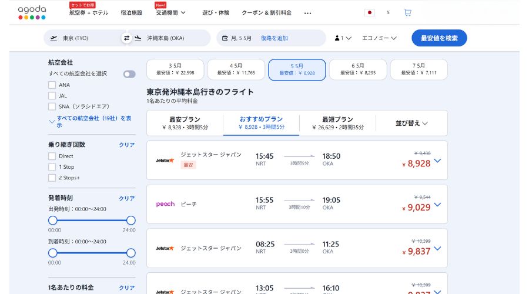529x294 pixels.
Task: Check the Direct flights checkbox
Action: [52, 156]
